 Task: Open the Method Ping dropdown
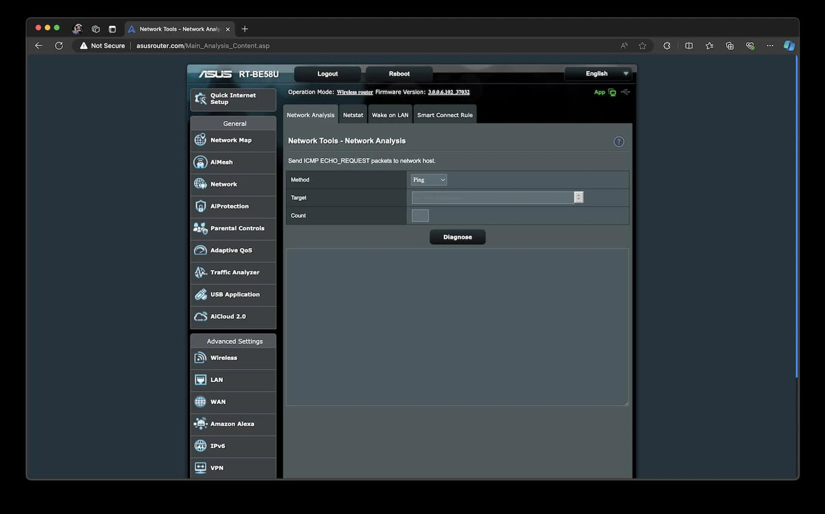coord(428,180)
